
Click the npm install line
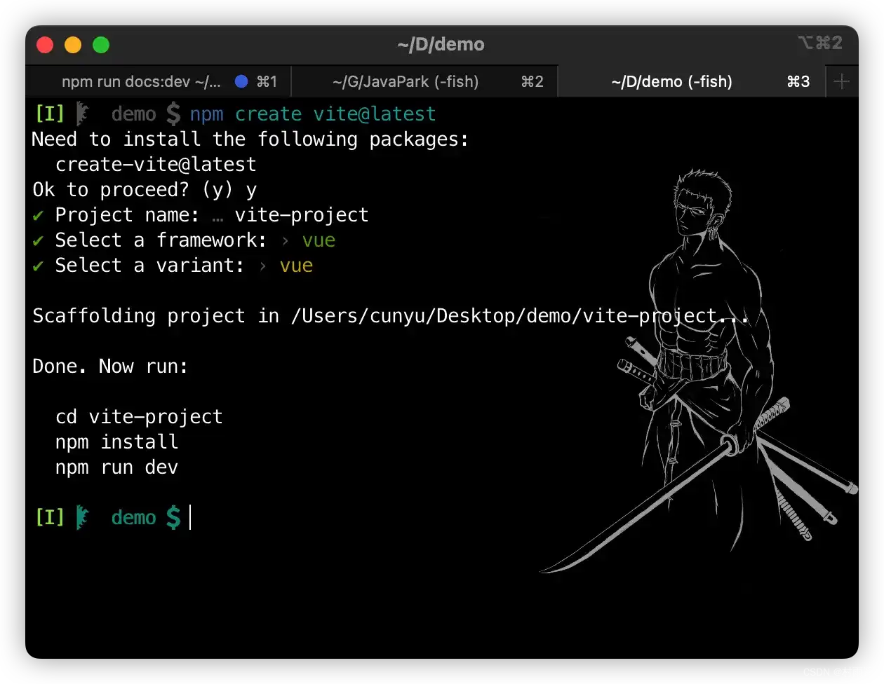[x=116, y=442]
